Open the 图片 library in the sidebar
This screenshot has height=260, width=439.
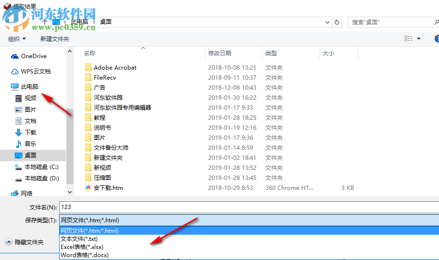point(30,110)
